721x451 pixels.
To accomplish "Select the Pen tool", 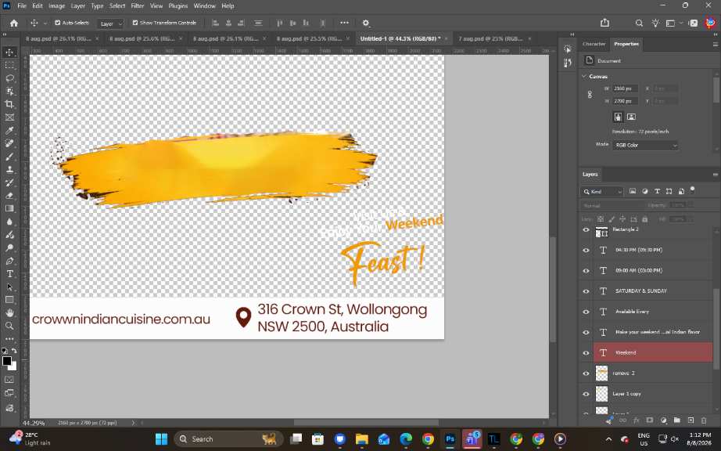I will 9,261.
